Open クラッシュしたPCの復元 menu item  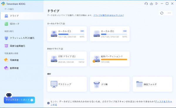[22, 38]
